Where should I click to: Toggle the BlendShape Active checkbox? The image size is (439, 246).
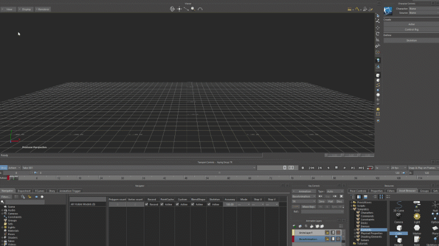194,204
